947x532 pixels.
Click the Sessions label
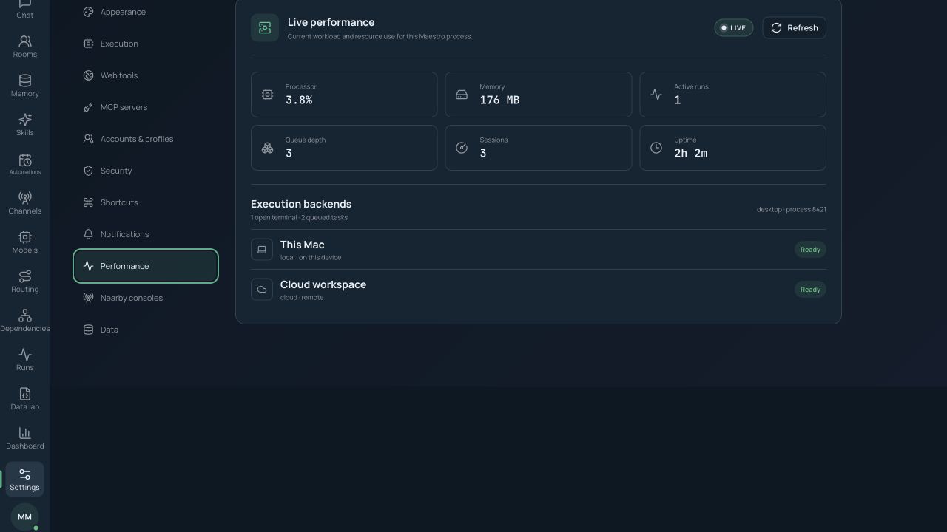pos(493,140)
